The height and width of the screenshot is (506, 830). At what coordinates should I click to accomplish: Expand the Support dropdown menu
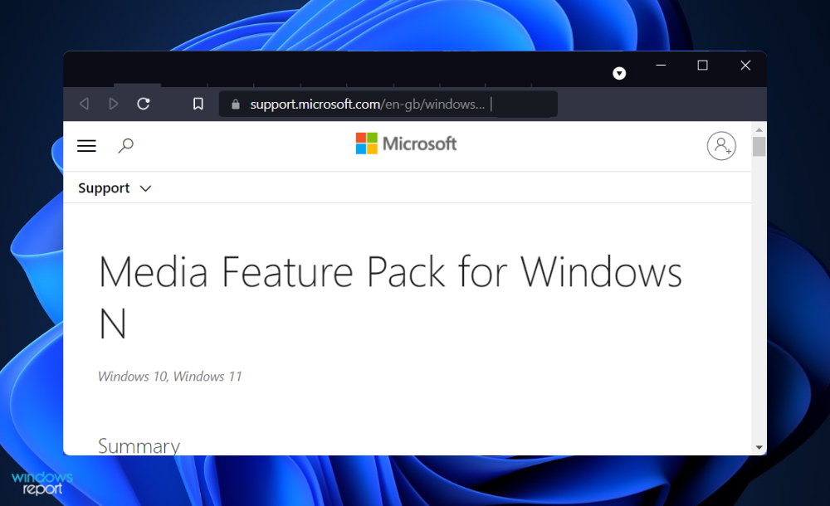pos(115,188)
